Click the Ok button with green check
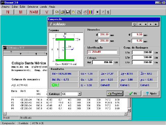 (133, 93)
